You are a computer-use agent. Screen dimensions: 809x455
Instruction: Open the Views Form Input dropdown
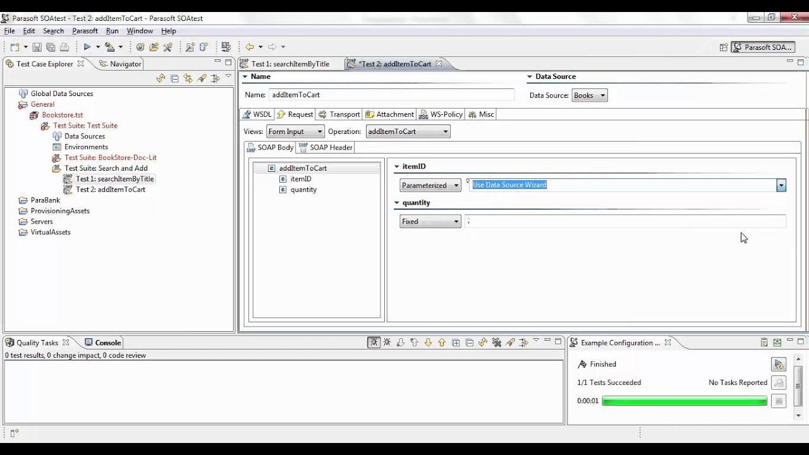pyautogui.click(x=295, y=131)
